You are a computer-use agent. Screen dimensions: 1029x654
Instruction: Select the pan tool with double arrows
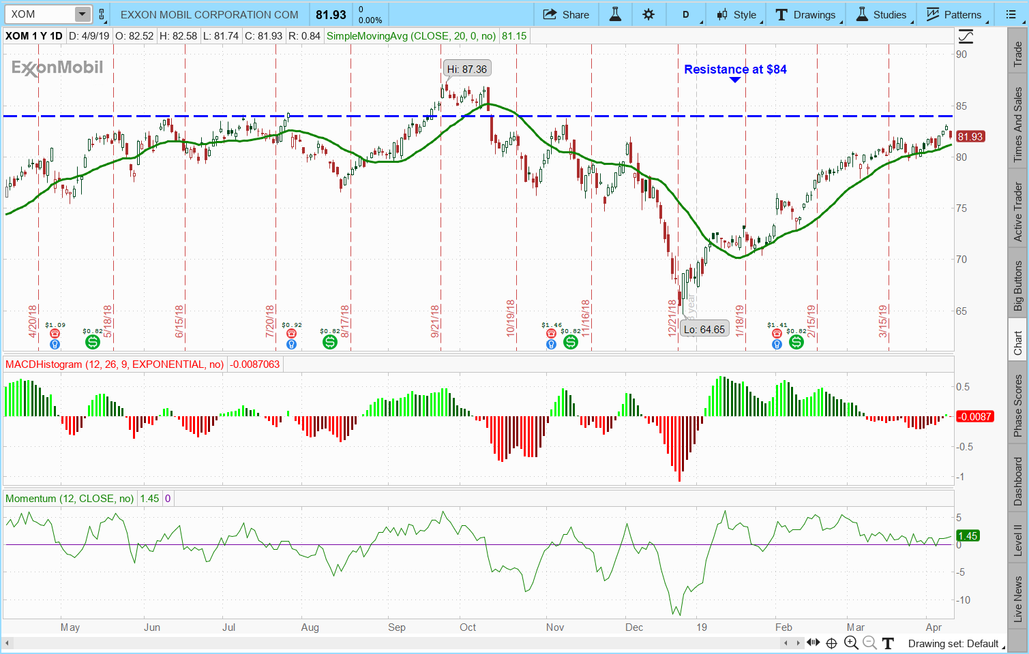point(814,642)
